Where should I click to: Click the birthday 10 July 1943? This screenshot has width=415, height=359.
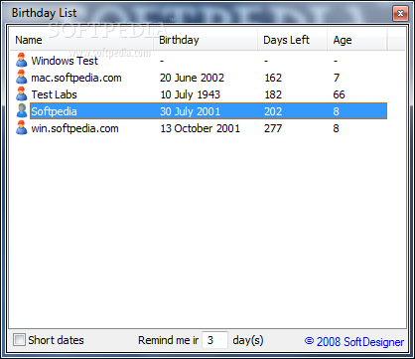tap(190, 94)
